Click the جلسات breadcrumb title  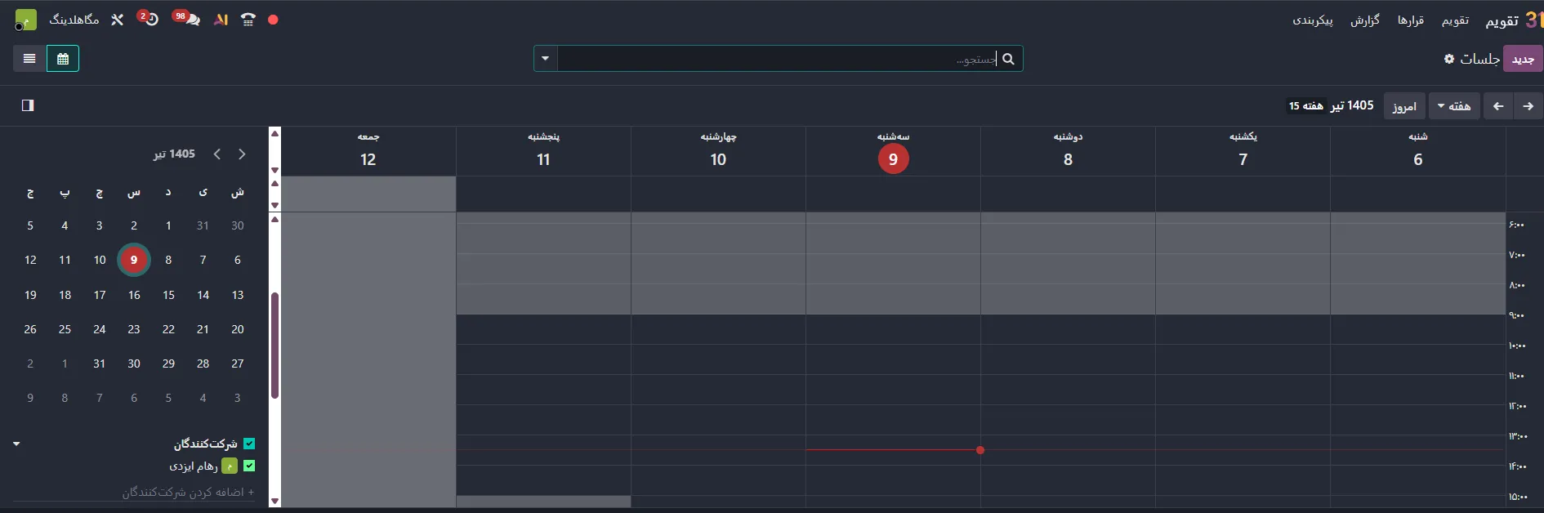[x=1480, y=59]
